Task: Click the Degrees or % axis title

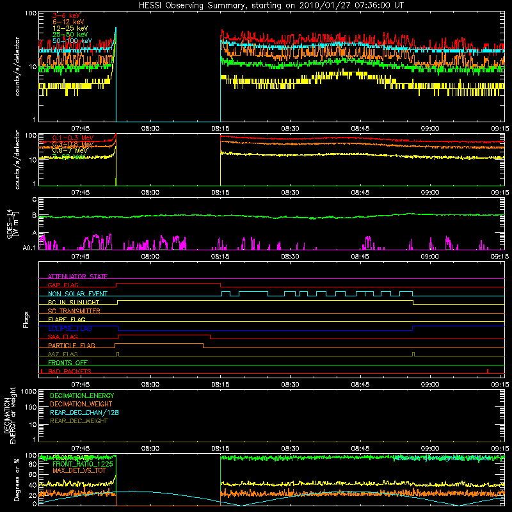Action: 17,480
